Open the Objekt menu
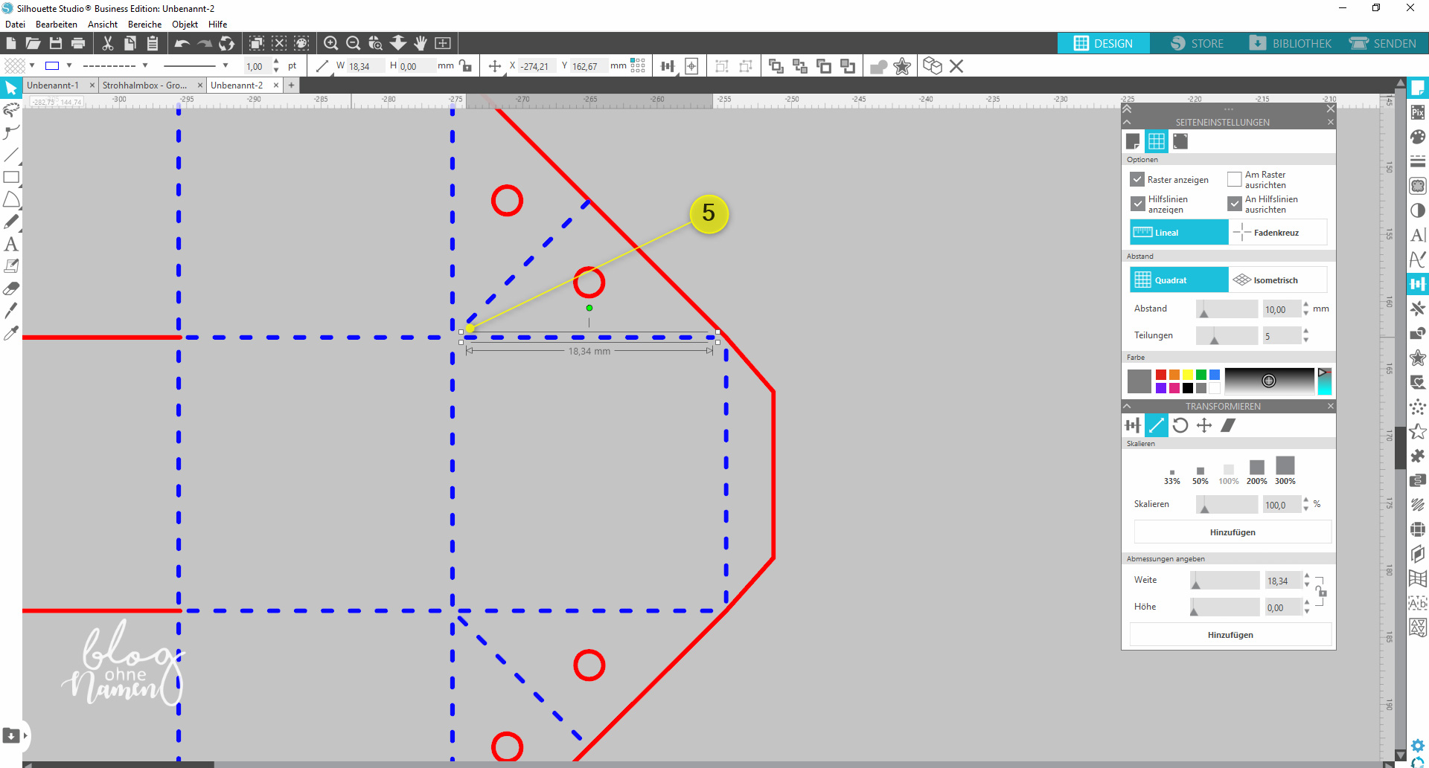The height and width of the screenshot is (768, 1429). pyautogui.click(x=185, y=25)
